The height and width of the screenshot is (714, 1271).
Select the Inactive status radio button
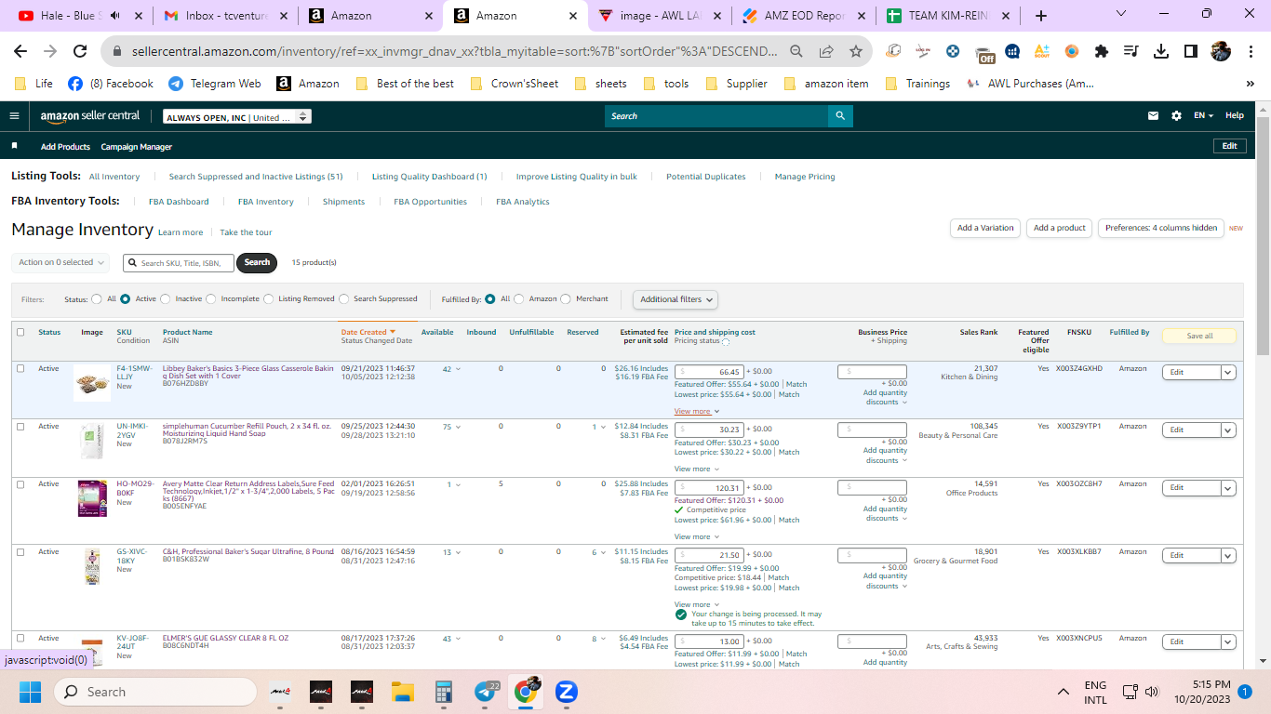(x=166, y=299)
